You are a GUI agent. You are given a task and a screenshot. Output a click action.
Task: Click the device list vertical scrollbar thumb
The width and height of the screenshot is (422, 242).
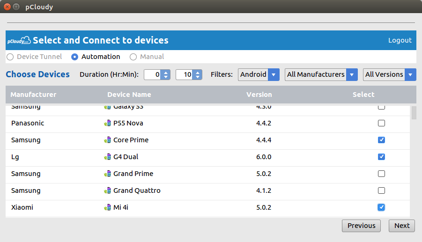pyautogui.click(x=414, y=113)
